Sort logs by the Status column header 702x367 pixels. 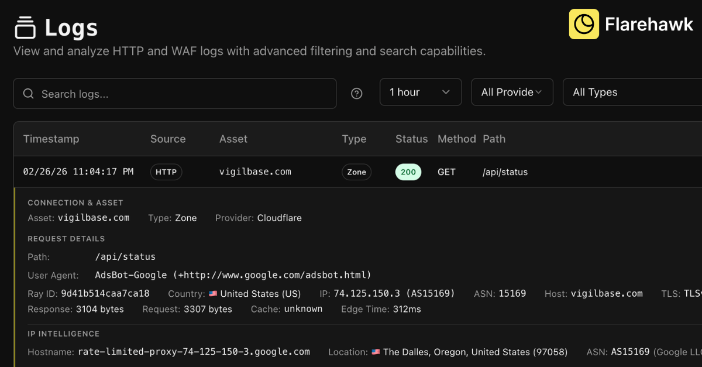coord(411,139)
